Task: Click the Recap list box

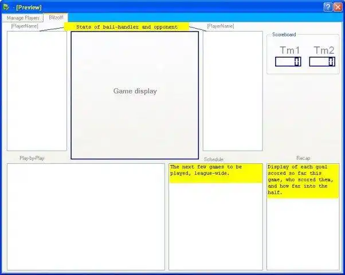Action: pos(303,217)
